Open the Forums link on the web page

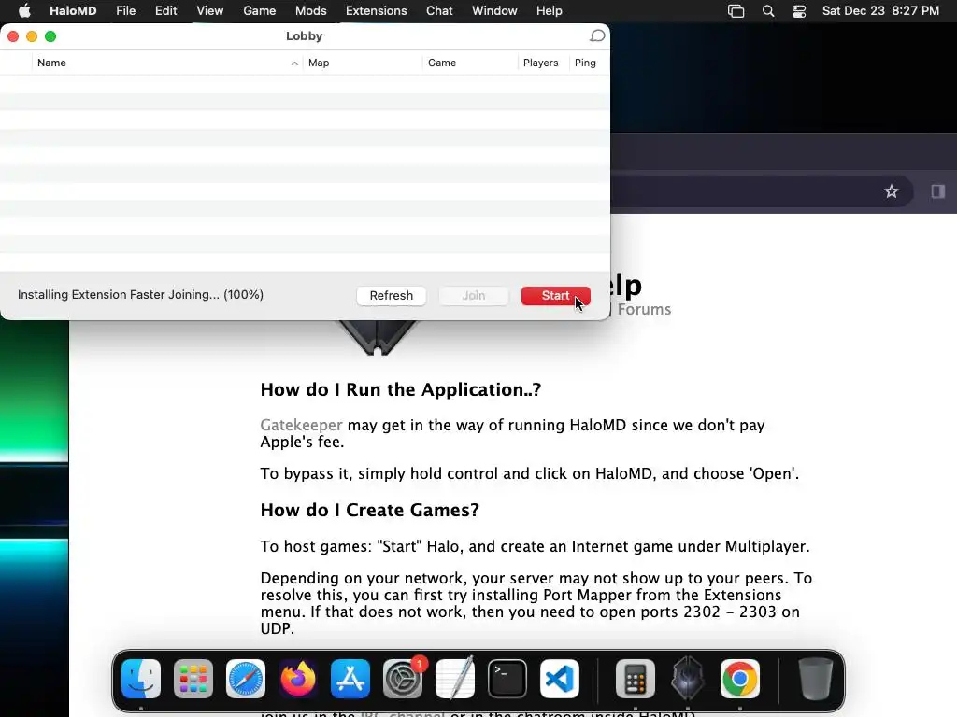pos(644,309)
